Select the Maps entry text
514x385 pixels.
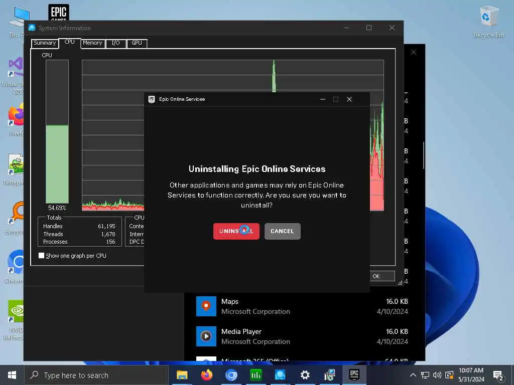(230, 301)
